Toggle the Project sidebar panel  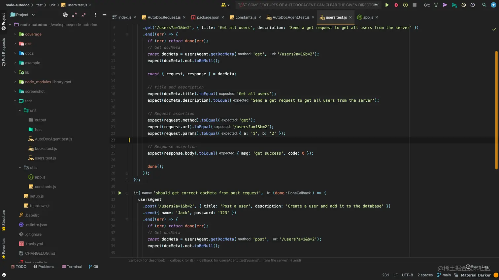click(x=4, y=22)
